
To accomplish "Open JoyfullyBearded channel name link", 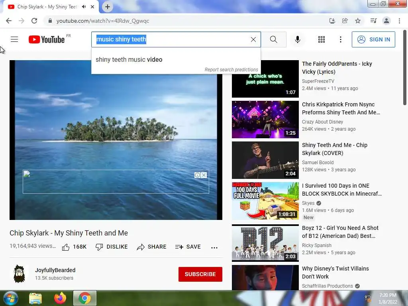I will click(55, 270).
